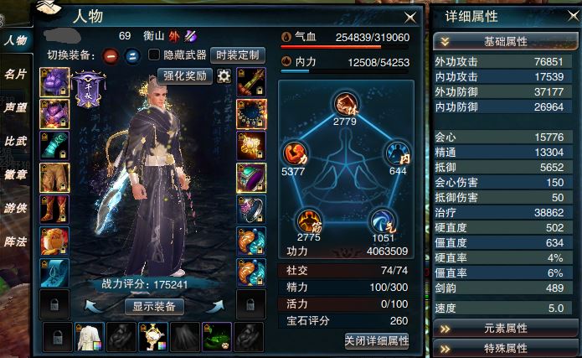
Task: Select the green bracer equipment slot
Action: click(54, 146)
